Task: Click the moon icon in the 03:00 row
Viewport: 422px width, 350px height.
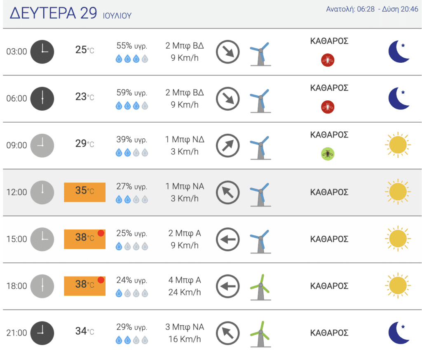Action: click(x=399, y=52)
